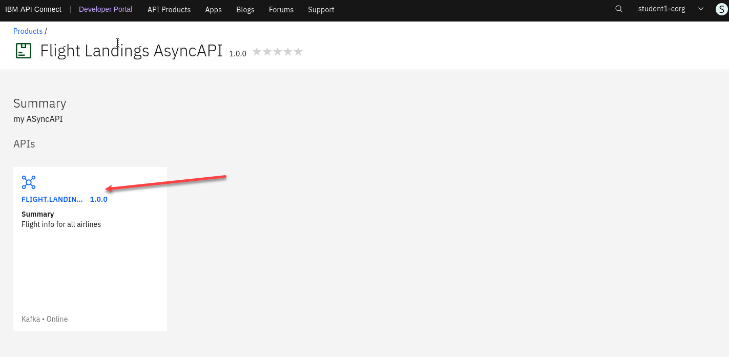
Task: Click the IBM API Connect brand link
Action: [x=33, y=9]
